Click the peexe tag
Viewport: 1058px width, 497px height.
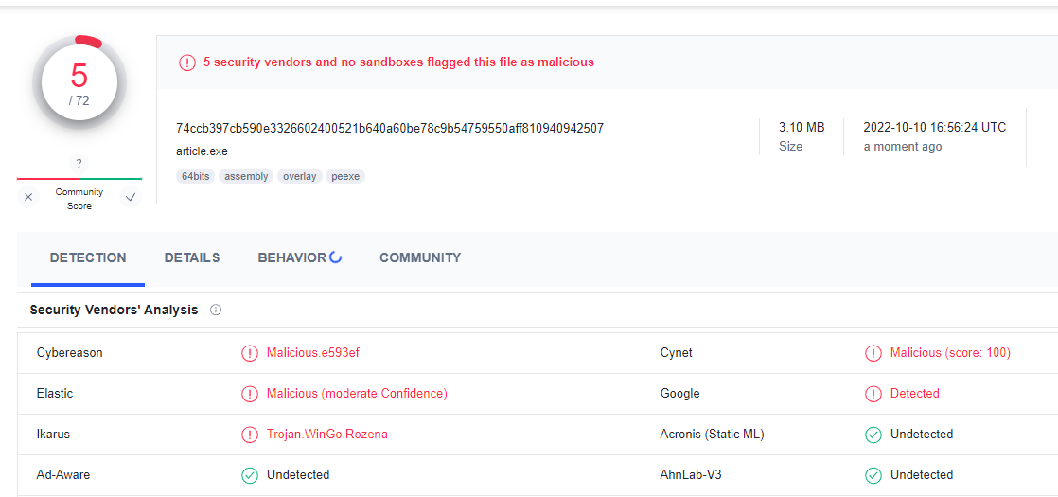click(x=345, y=176)
